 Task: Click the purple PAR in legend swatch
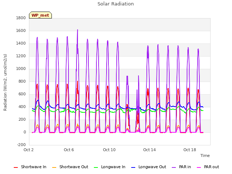tap(174, 167)
